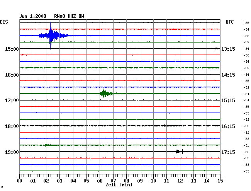Click the "02" minute axis label

(46, 181)
